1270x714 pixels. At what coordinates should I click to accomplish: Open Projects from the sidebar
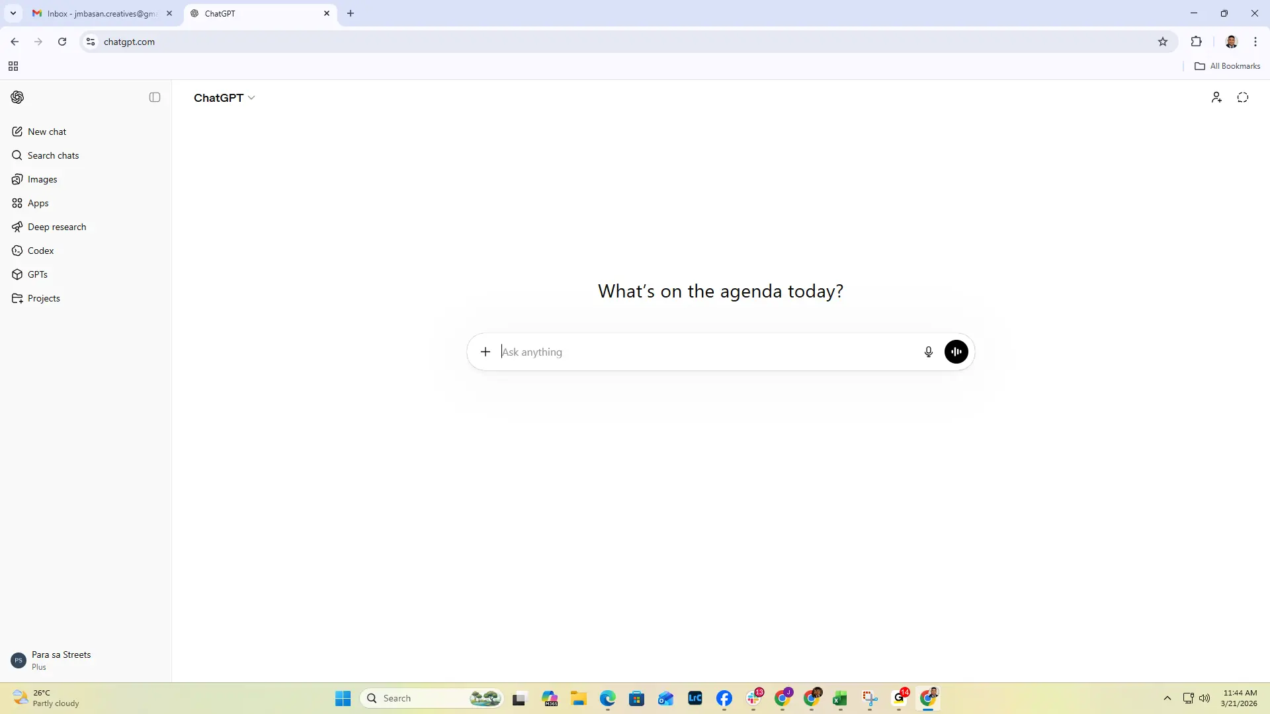(86, 298)
